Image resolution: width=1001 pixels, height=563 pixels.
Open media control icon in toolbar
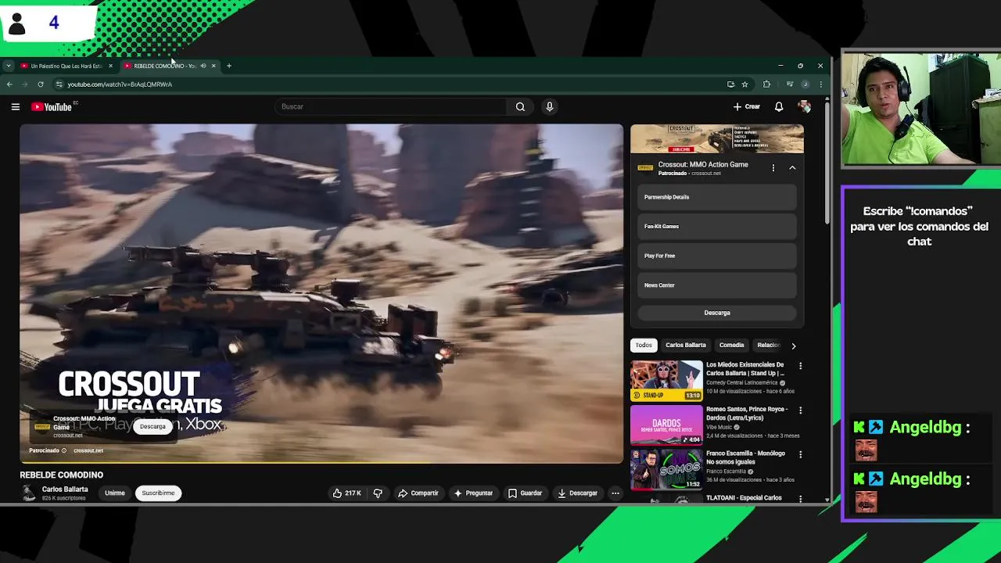point(790,84)
